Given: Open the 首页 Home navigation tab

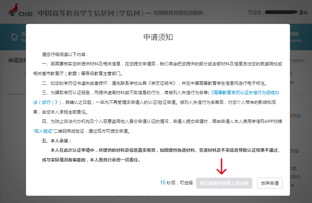Looking at the screenshot, I should pyautogui.click(x=23, y=34).
